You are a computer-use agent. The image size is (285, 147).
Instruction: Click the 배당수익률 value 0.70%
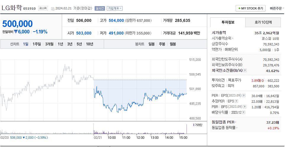point(275,113)
